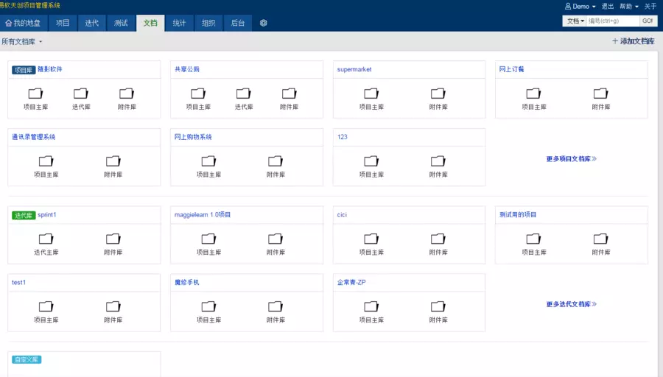Open 项目主库 folder under 通讯录管理系统
This screenshot has height=377, width=663.
46,166
